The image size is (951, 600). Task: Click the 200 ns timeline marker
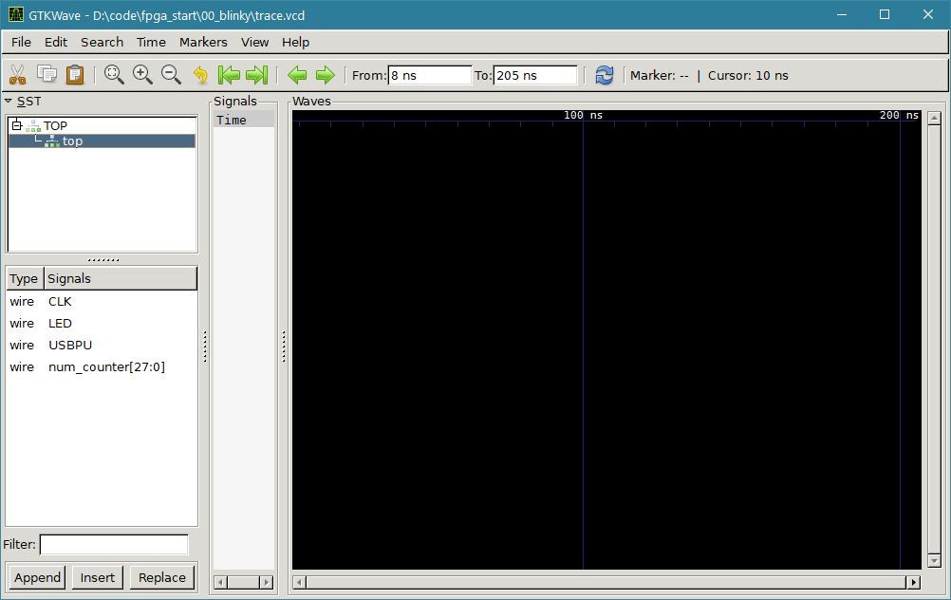tap(899, 115)
